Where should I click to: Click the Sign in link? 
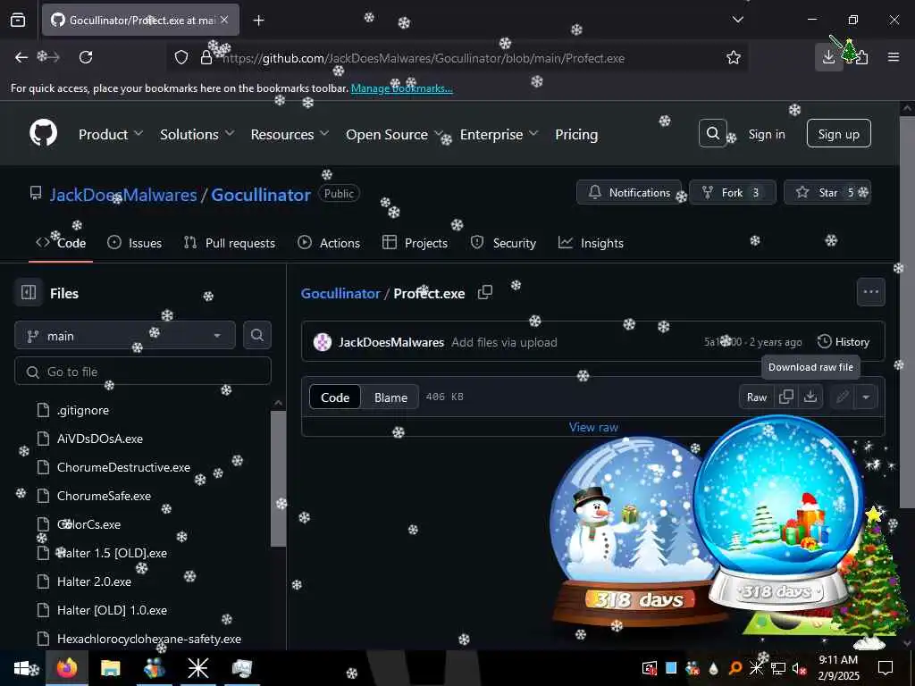pos(766,134)
